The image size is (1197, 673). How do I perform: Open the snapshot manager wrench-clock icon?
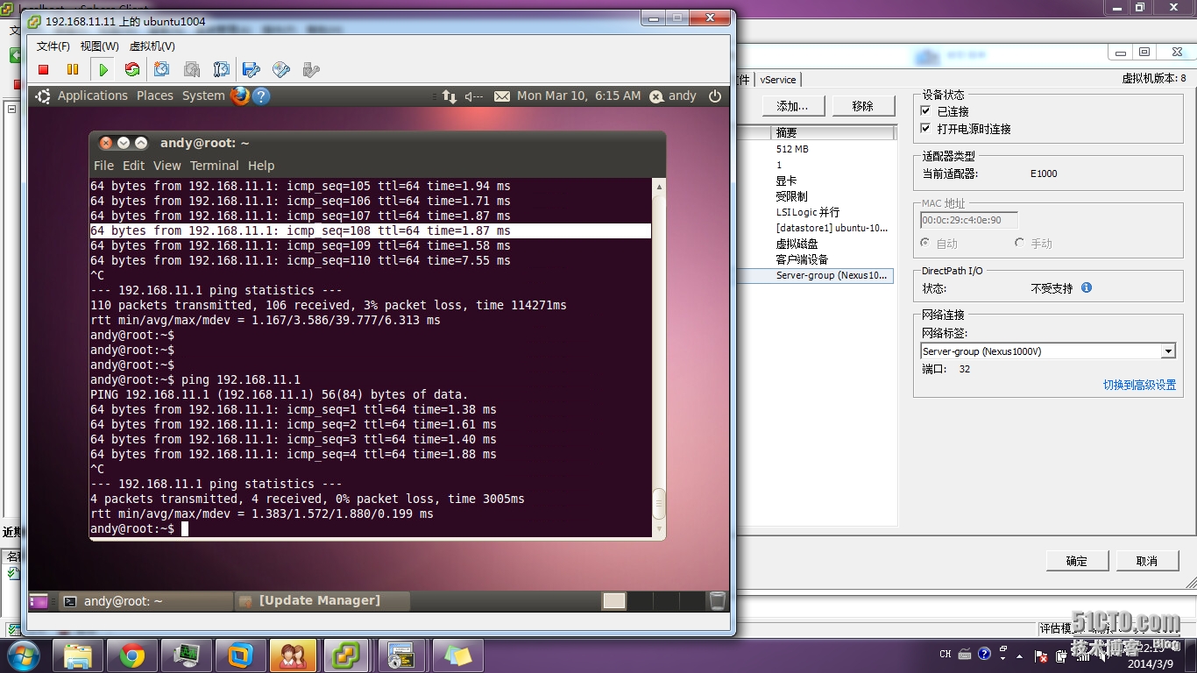[222, 69]
